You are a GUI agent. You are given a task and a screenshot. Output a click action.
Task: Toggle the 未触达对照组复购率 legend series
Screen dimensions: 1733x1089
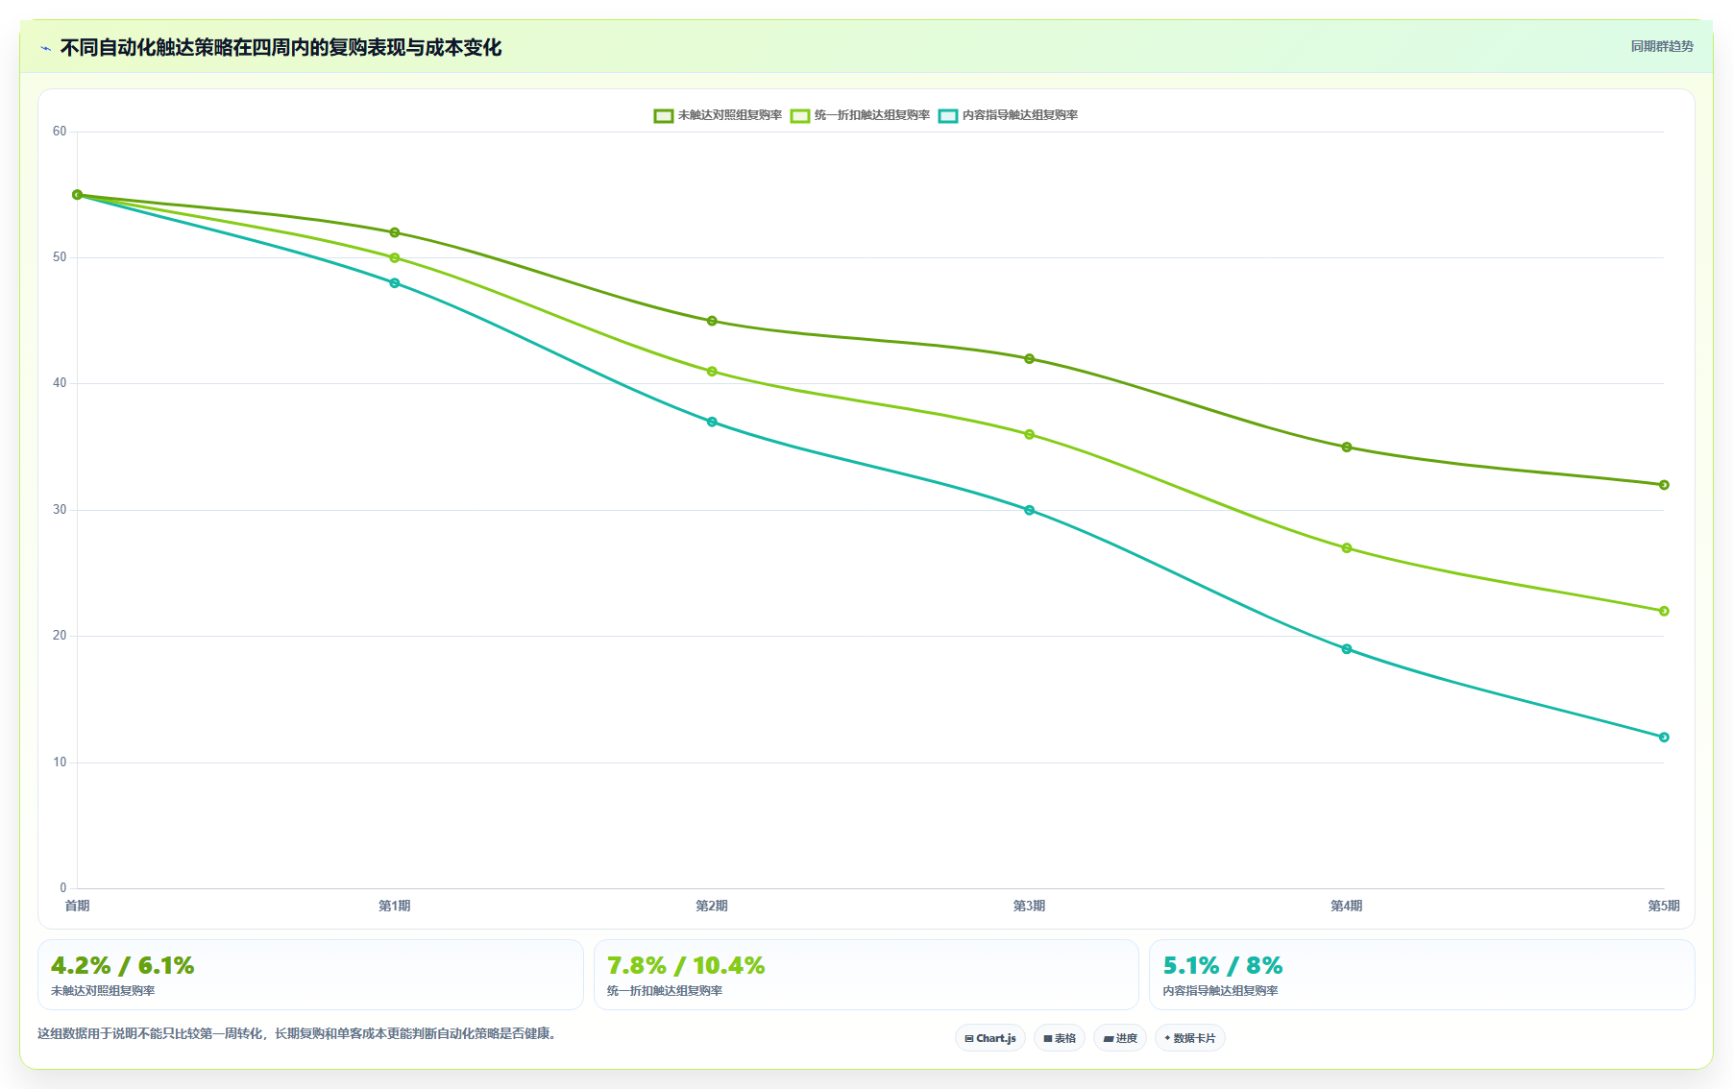point(718,115)
